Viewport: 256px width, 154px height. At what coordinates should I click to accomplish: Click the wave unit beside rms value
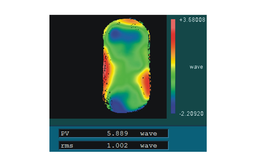click(x=149, y=146)
